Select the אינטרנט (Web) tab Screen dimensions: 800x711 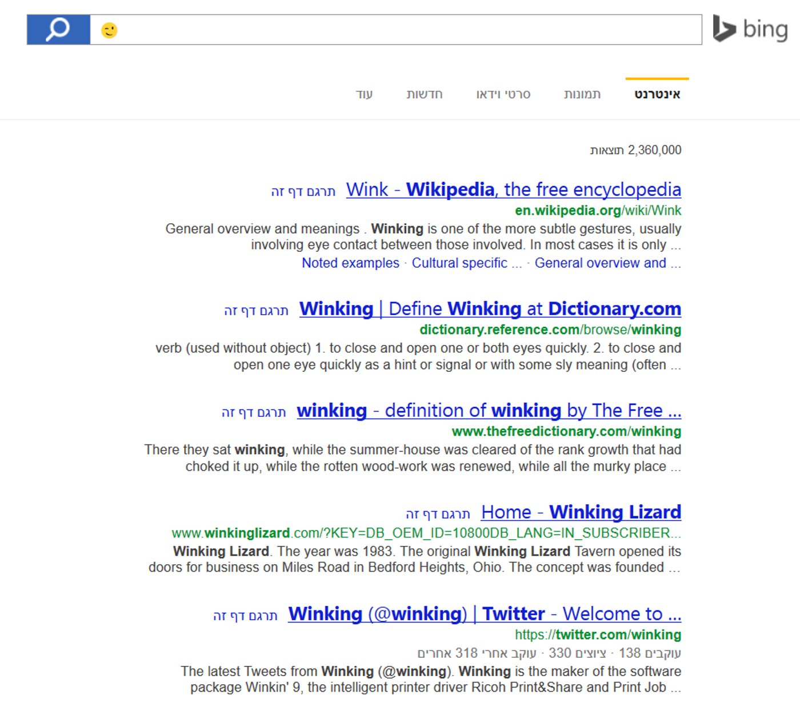click(657, 94)
